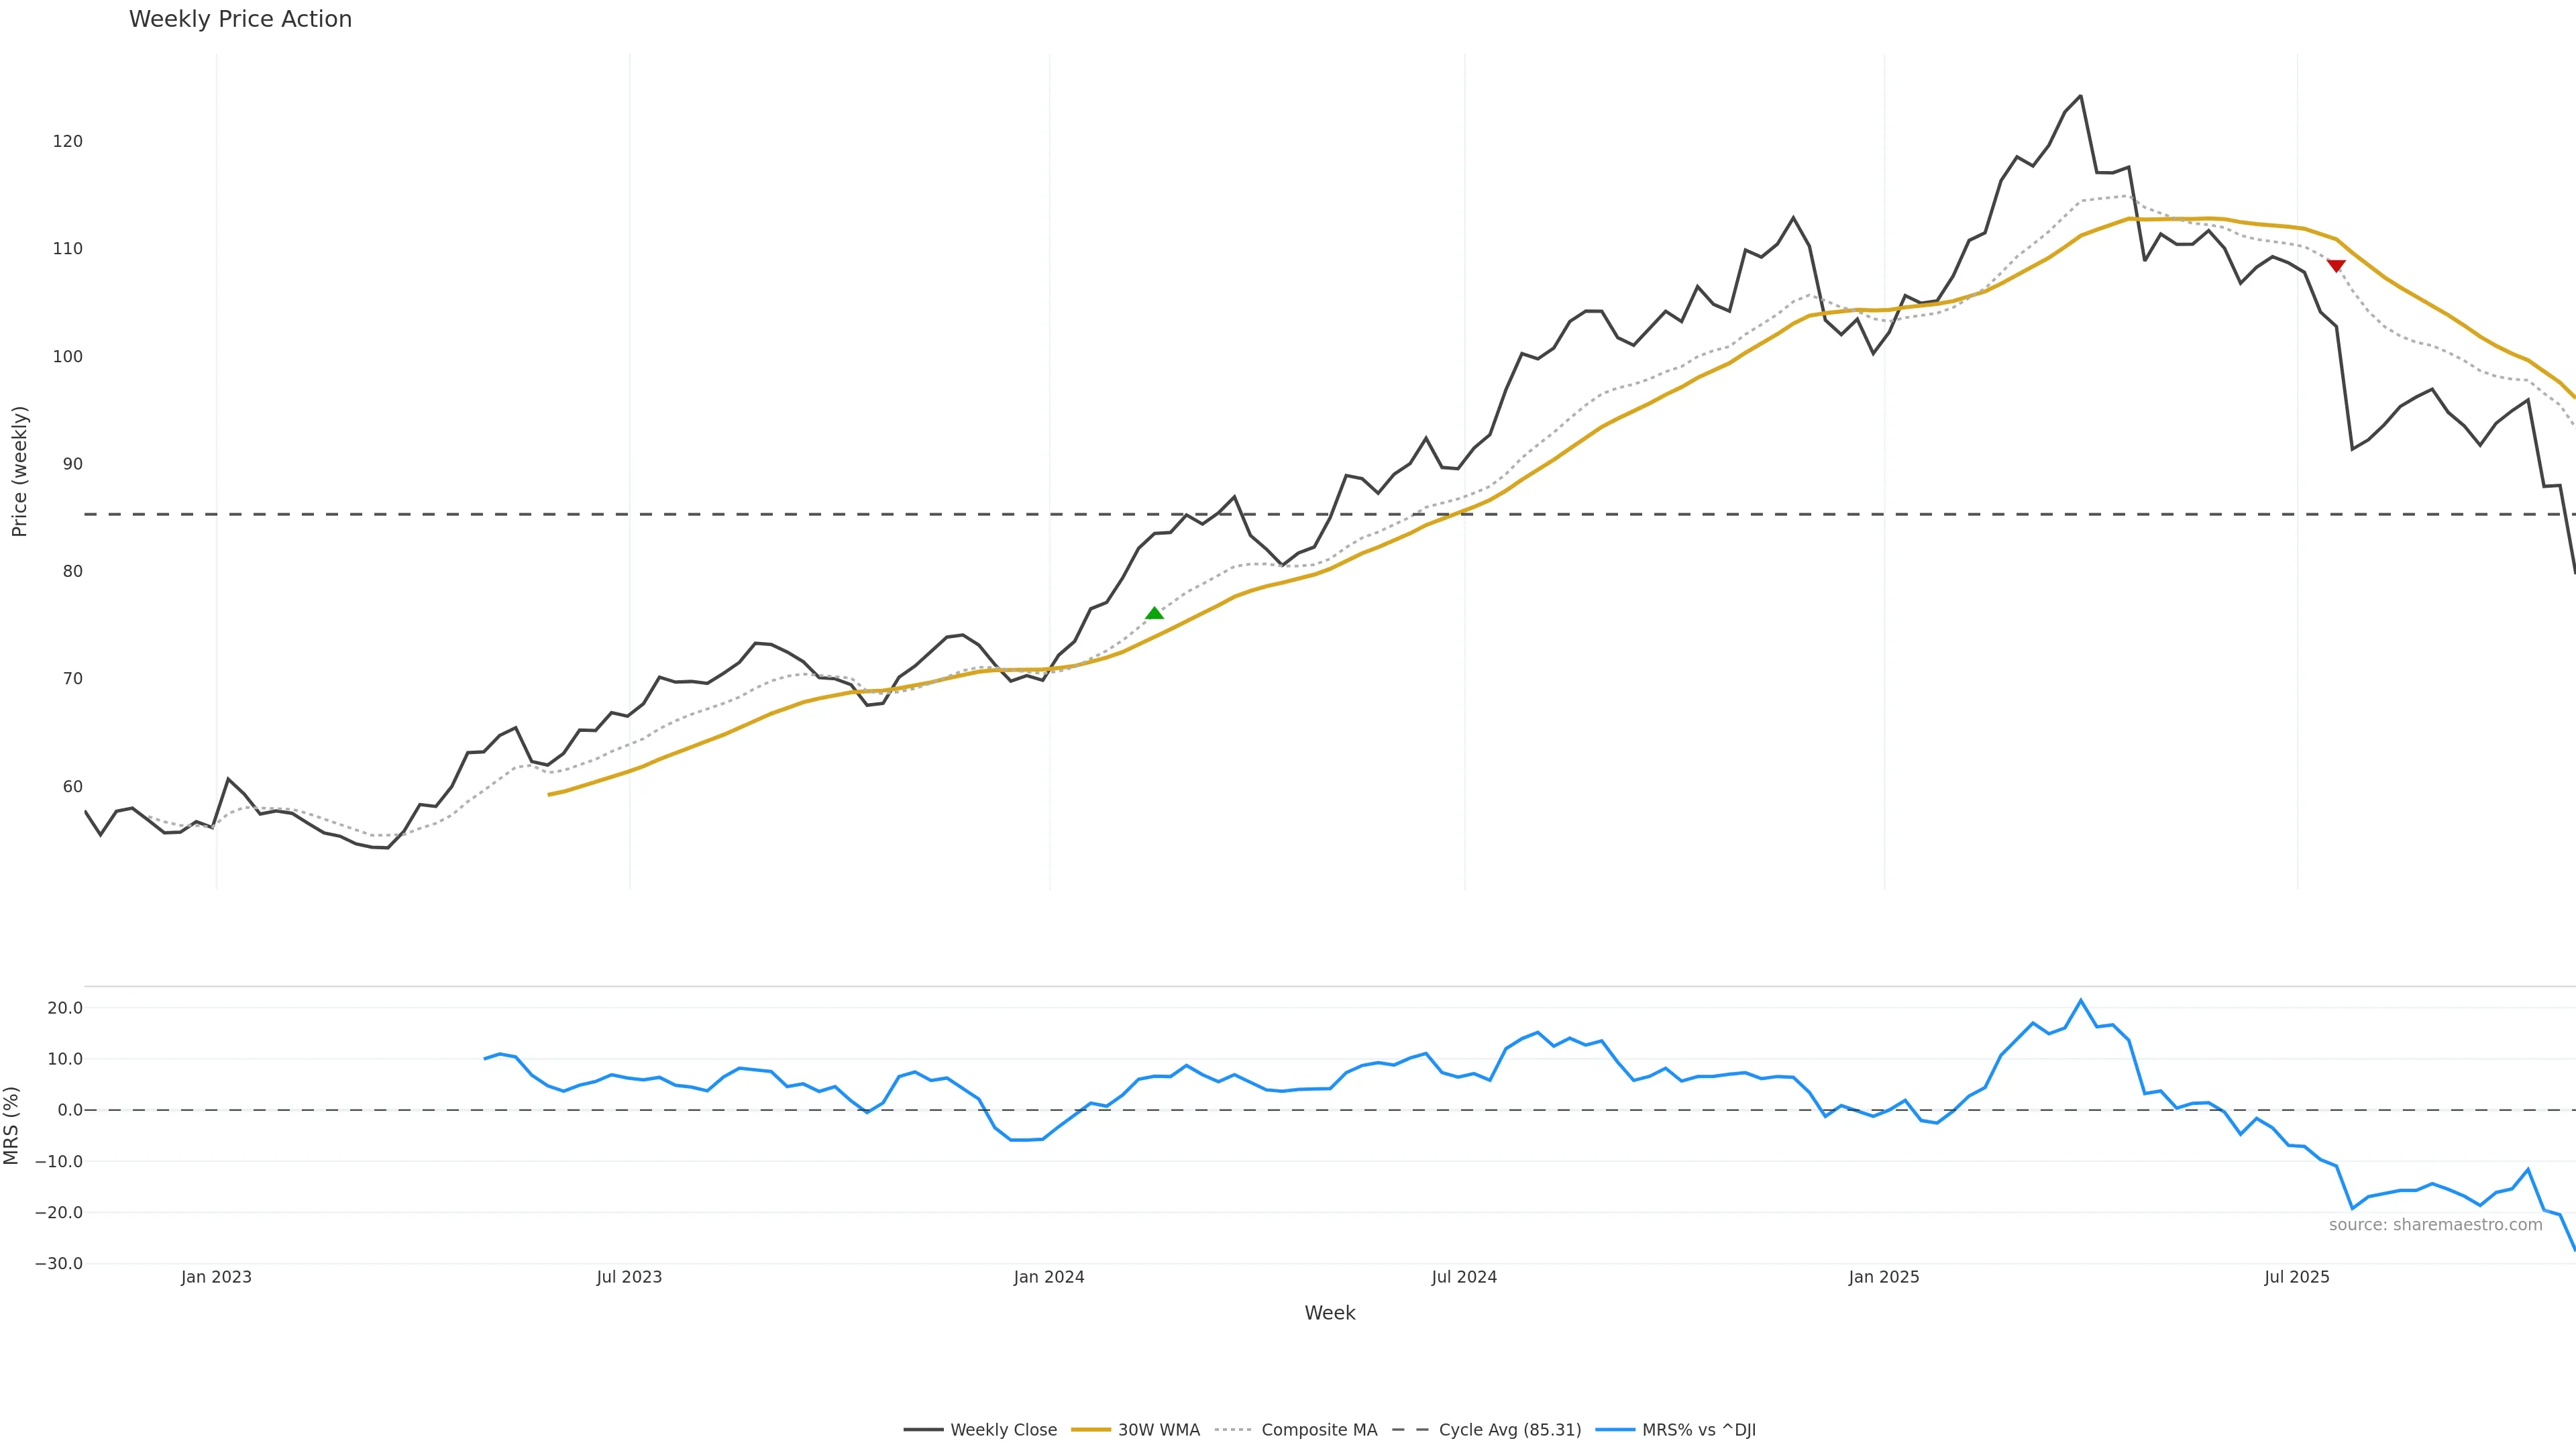Screen dimensions: 2576x1449
Task: Click the green upward triangle signal marker
Action: pyautogui.click(x=1154, y=613)
